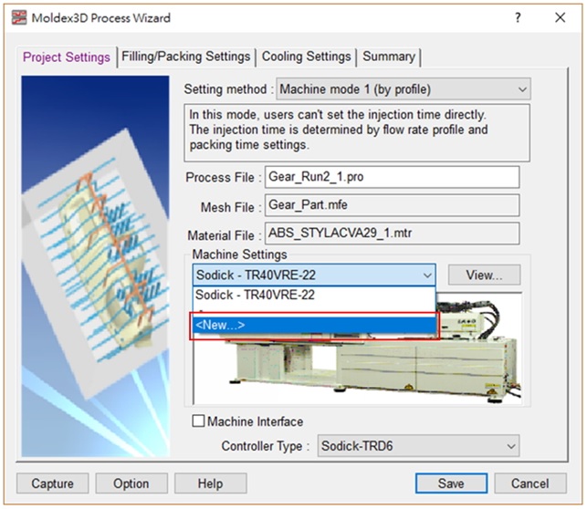Click the Mesh File field
587x509 pixels.
point(392,205)
